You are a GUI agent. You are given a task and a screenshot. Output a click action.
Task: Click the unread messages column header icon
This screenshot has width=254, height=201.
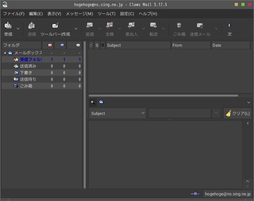click(x=62, y=45)
